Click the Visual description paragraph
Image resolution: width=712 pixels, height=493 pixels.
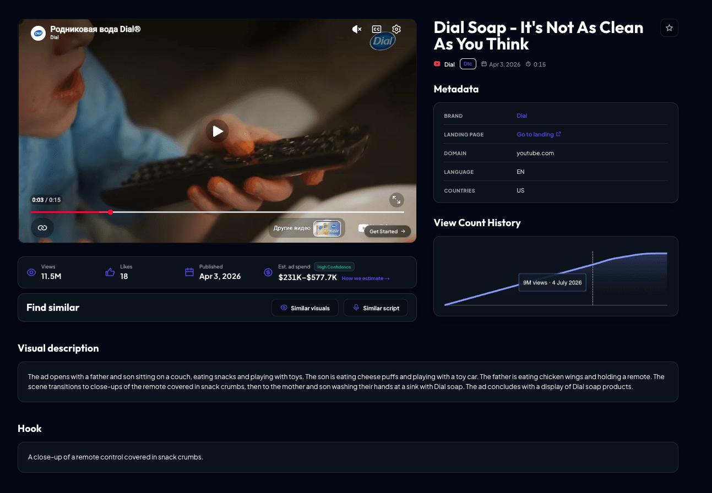point(346,382)
